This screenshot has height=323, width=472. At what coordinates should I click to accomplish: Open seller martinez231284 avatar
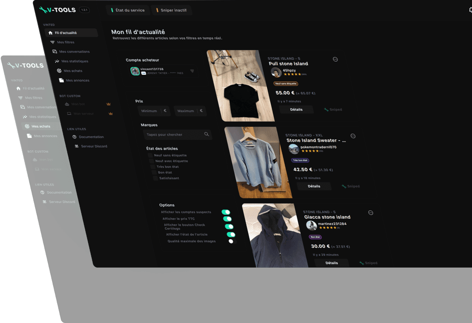point(312,225)
